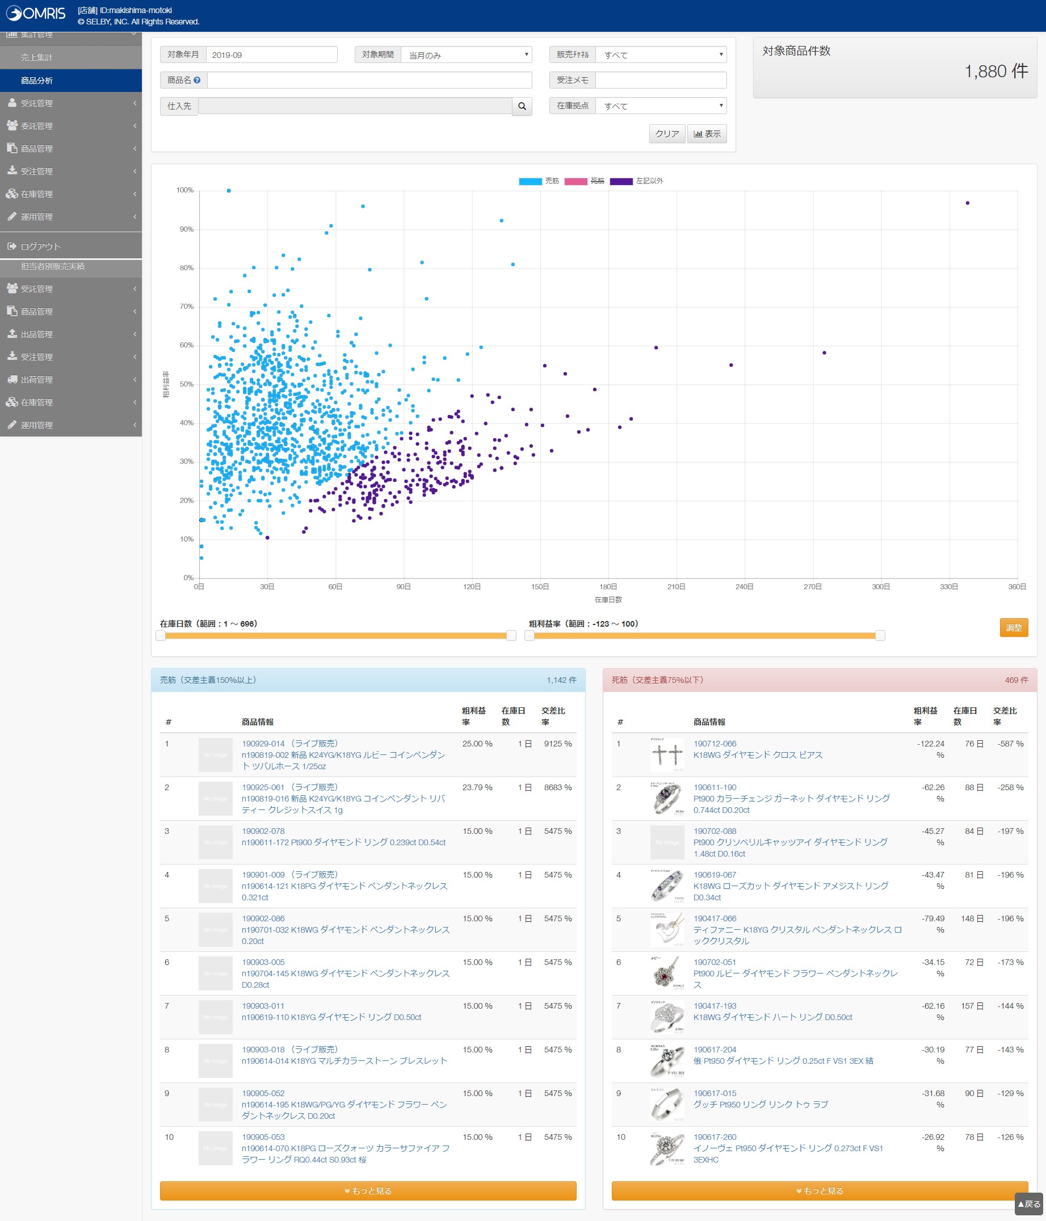1046x1221 pixels.
Task: Expand the first 在庫管理 sidebar menu
Action: [x=71, y=194]
